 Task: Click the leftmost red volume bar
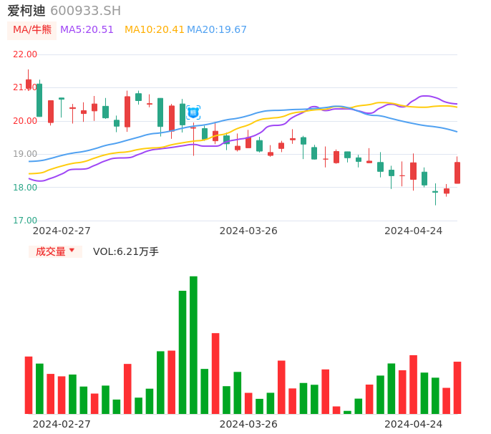pyautogui.click(x=29, y=385)
